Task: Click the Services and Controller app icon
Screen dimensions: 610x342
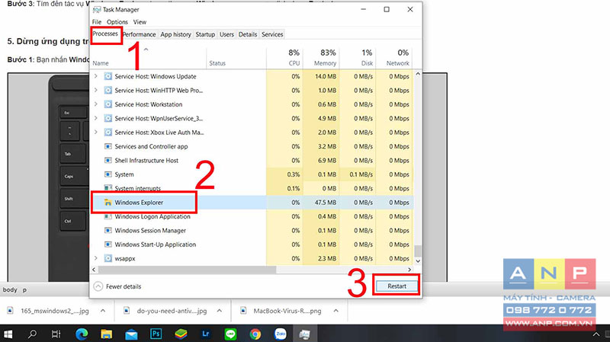Action: tap(108, 146)
